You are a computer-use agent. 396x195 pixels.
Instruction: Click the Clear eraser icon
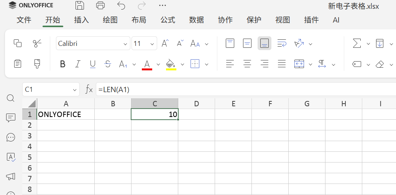point(380,64)
